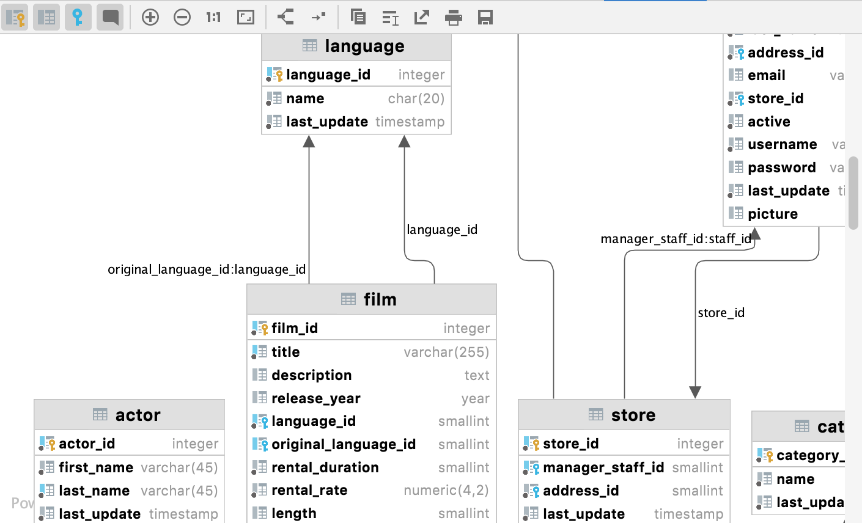Click the vertical scrollbar thumb
Screen dimensions: 862x523
[x=853, y=192]
